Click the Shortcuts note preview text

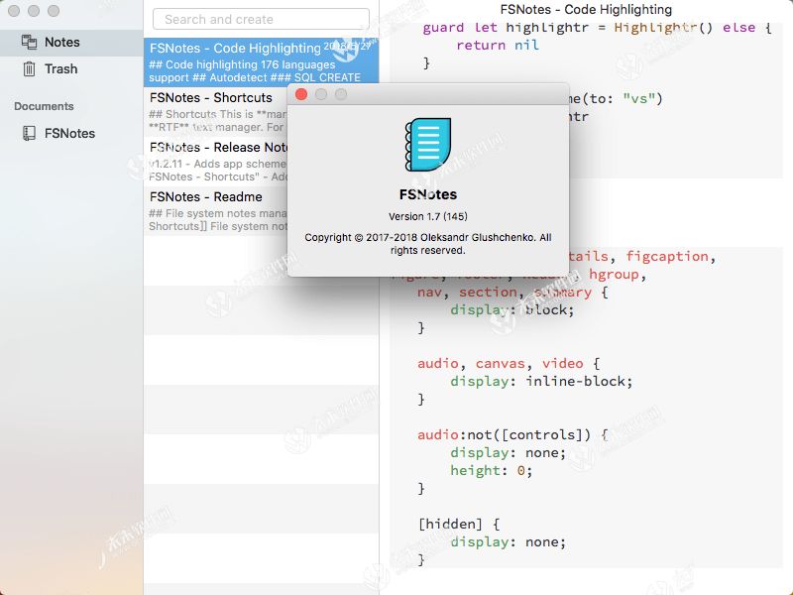217,120
